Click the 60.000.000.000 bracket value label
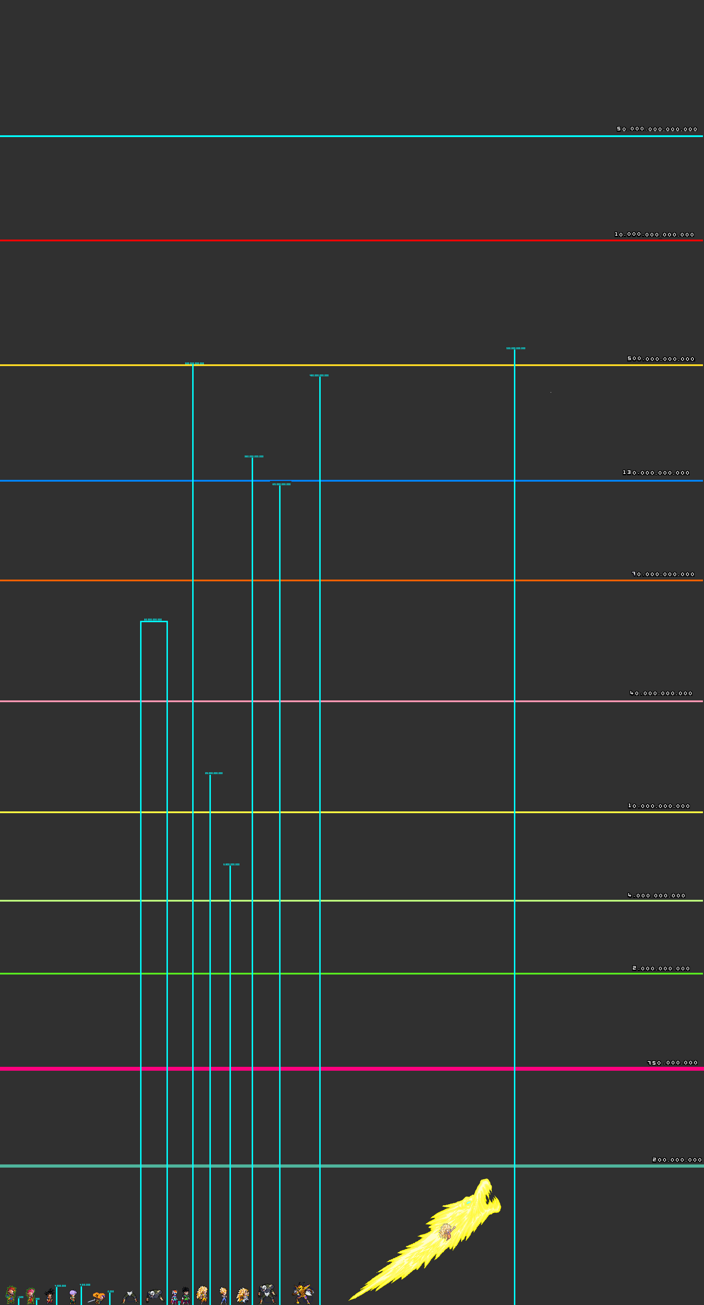The image size is (704, 1305). click(x=153, y=620)
